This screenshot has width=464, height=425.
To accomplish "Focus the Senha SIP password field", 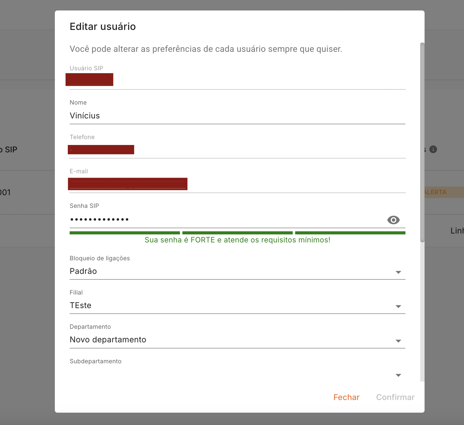I will click(x=216, y=220).
